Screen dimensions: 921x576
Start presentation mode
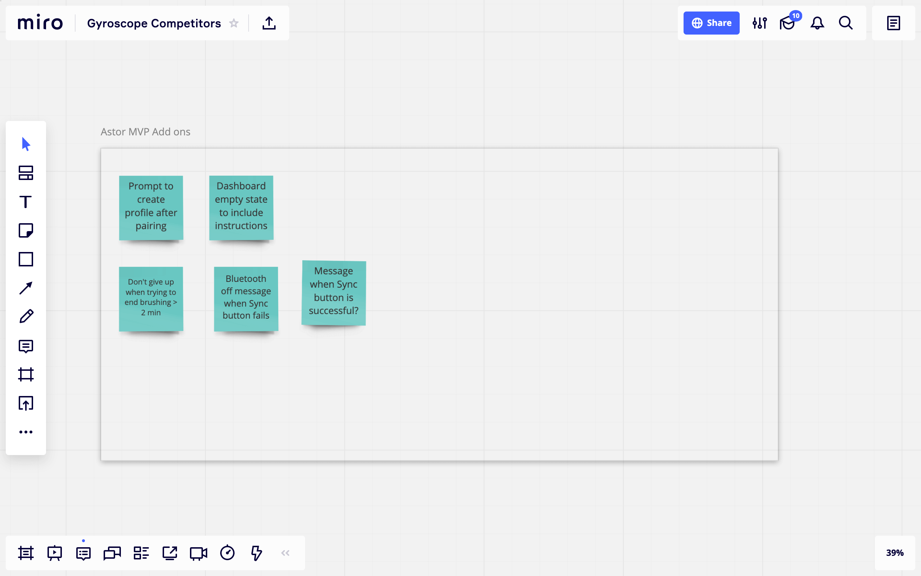54,553
